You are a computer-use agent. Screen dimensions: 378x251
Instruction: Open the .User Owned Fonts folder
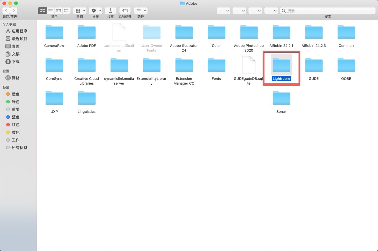151,32
